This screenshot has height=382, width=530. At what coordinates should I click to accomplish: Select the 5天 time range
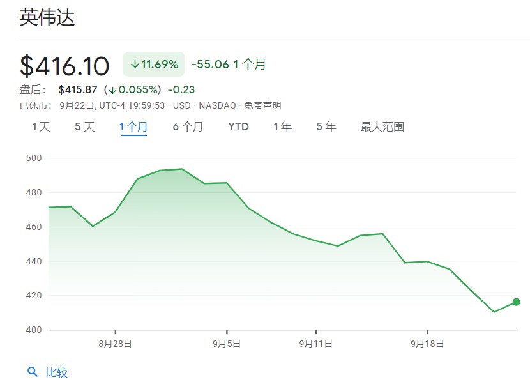84,126
